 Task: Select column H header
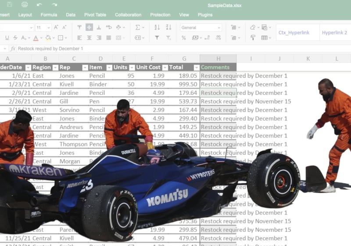[218, 59]
